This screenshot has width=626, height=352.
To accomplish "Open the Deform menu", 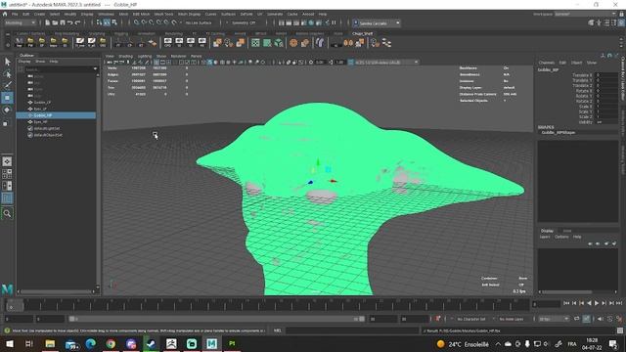I will 246,14.
